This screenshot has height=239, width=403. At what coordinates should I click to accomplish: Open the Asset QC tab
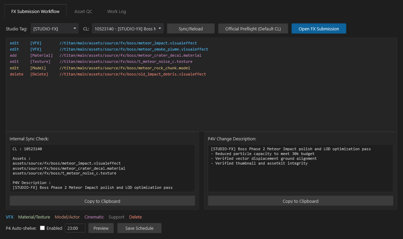click(83, 11)
